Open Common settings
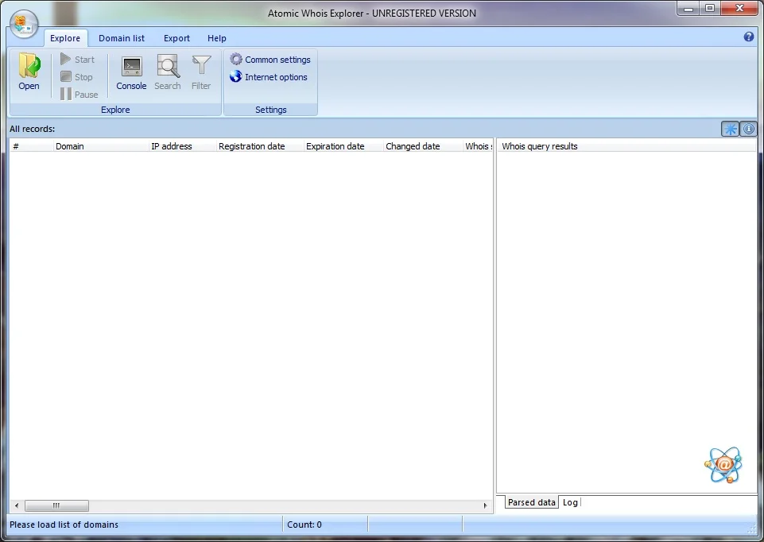This screenshot has height=542, width=764. tap(270, 59)
